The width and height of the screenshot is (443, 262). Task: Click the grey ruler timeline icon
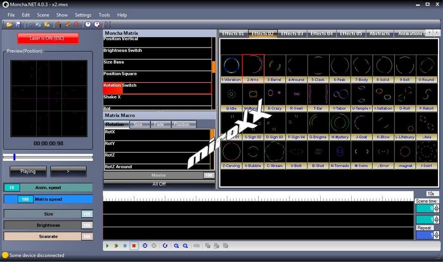[x=197, y=246]
